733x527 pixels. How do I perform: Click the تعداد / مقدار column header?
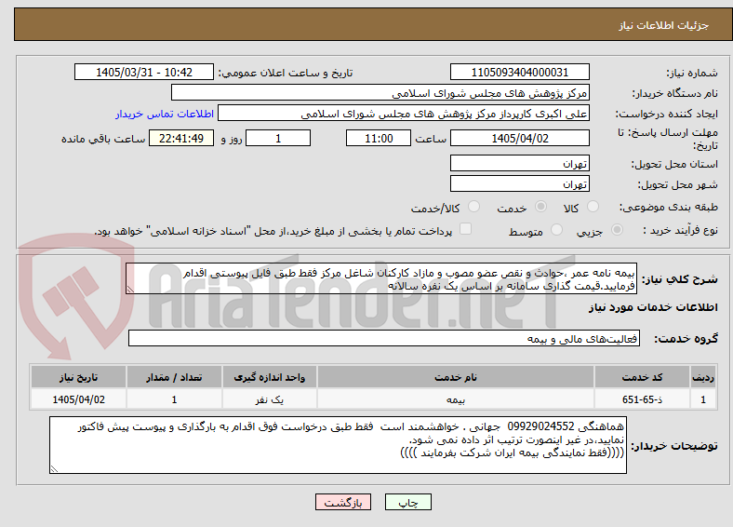(174, 377)
